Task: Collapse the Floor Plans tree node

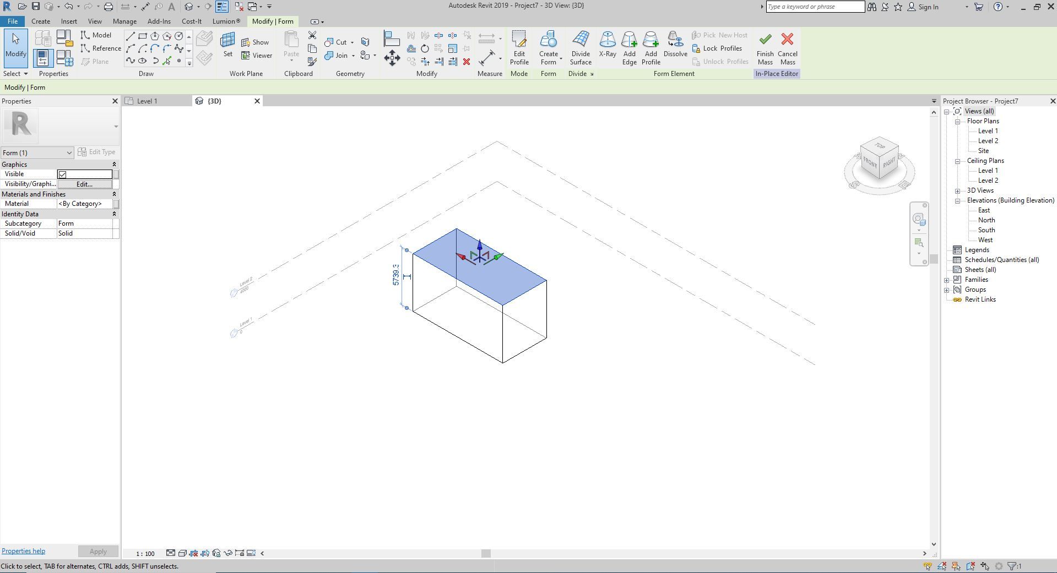Action: [958, 122]
